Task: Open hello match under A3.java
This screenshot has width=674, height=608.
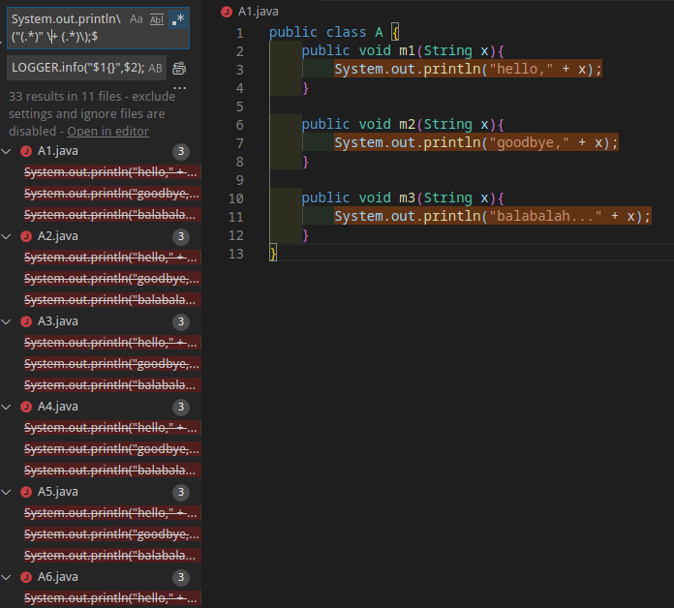Action: [112, 343]
